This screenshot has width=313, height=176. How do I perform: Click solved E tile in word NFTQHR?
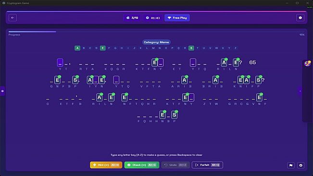[x=125, y=98]
